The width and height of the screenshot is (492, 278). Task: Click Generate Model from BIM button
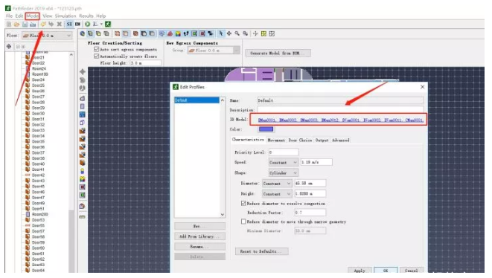click(278, 54)
